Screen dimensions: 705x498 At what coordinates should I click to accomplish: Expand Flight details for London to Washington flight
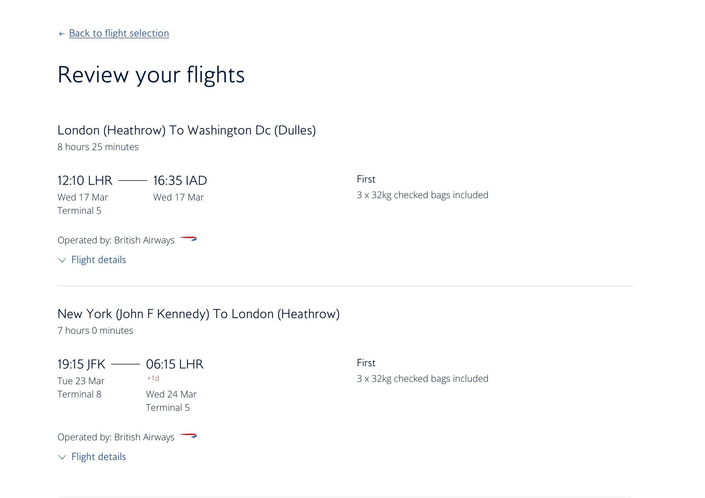tap(98, 260)
